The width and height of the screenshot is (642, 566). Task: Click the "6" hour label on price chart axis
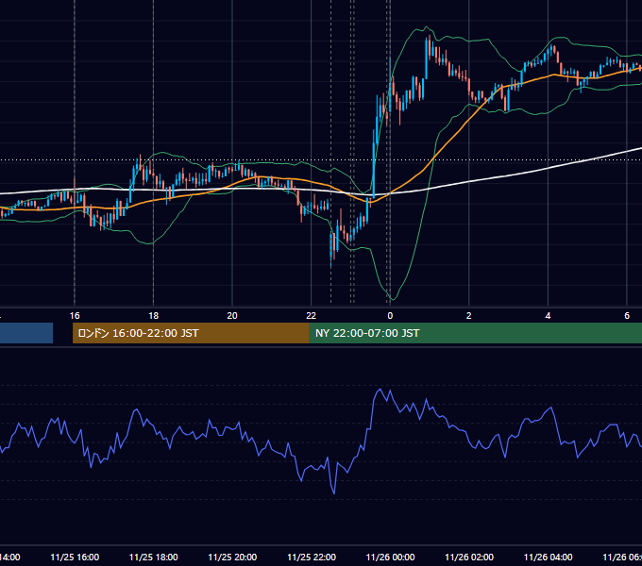[x=627, y=316]
